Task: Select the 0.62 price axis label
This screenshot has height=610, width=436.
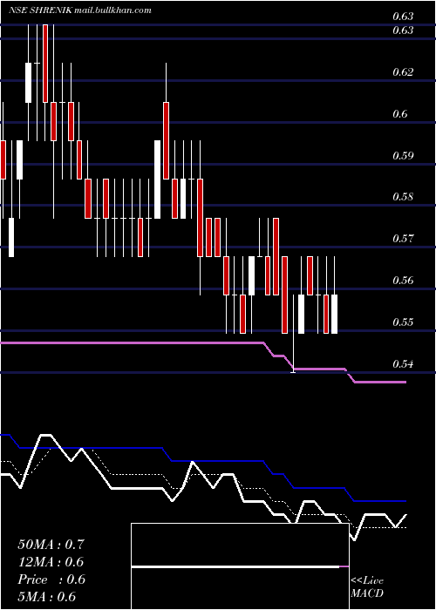Action: point(403,72)
